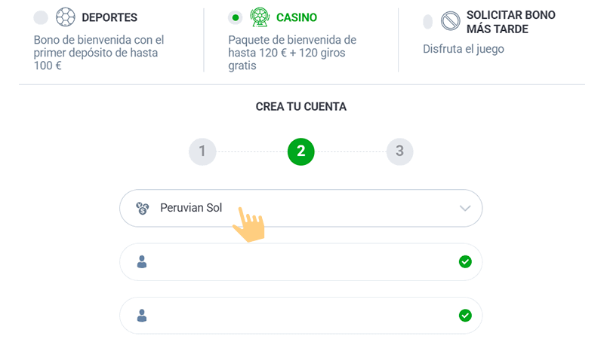This screenshot has height=339, width=604.
Task: Click the second name input field
Action: [x=300, y=316]
